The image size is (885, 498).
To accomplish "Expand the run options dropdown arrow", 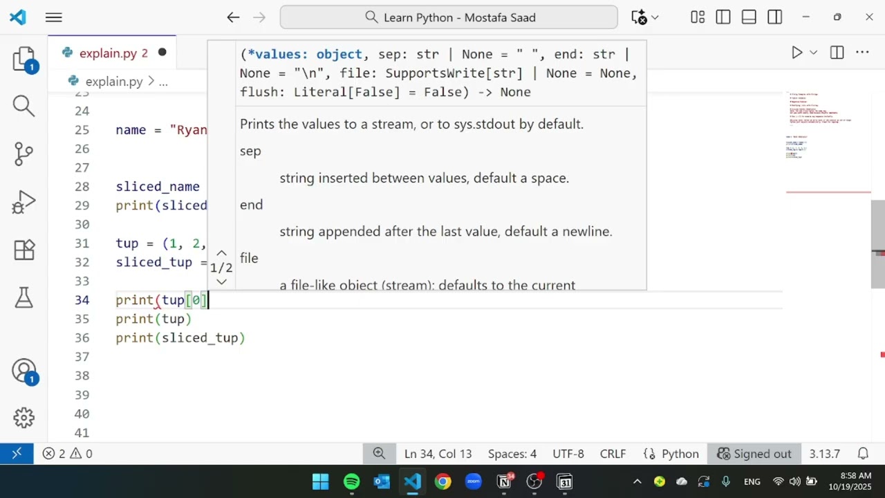I will (814, 53).
